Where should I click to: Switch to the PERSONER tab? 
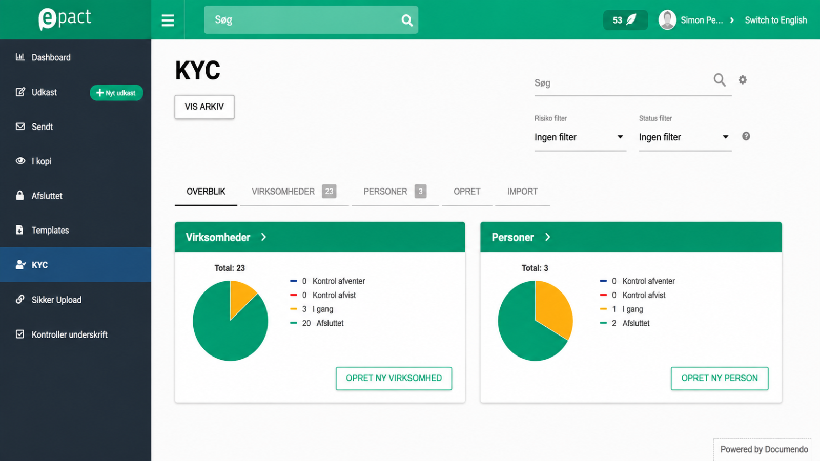tap(395, 192)
